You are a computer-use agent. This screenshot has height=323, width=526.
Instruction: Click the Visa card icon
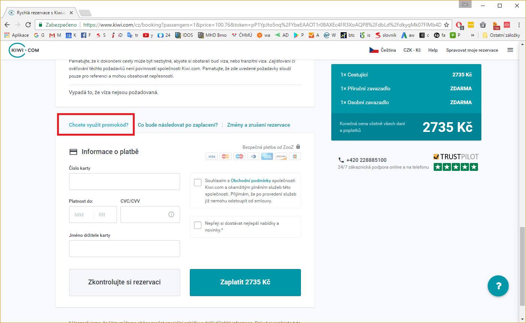point(212,156)
